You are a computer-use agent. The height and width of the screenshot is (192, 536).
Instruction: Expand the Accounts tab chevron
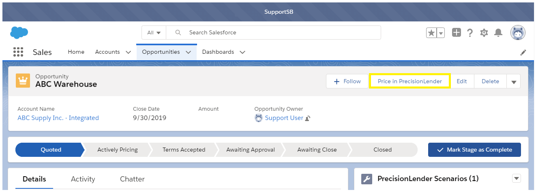(128, 52)
